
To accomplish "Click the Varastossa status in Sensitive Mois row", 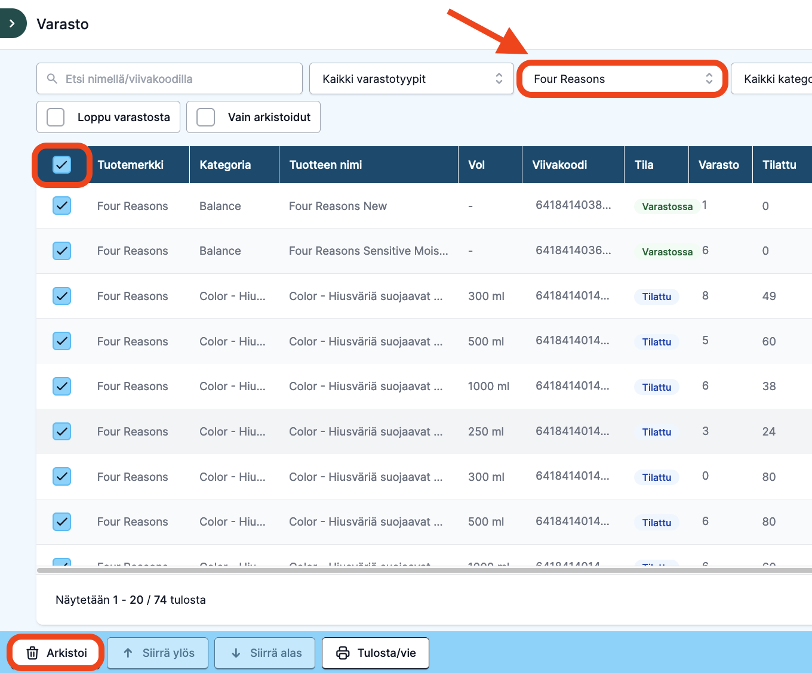I will tap(667, 252).
